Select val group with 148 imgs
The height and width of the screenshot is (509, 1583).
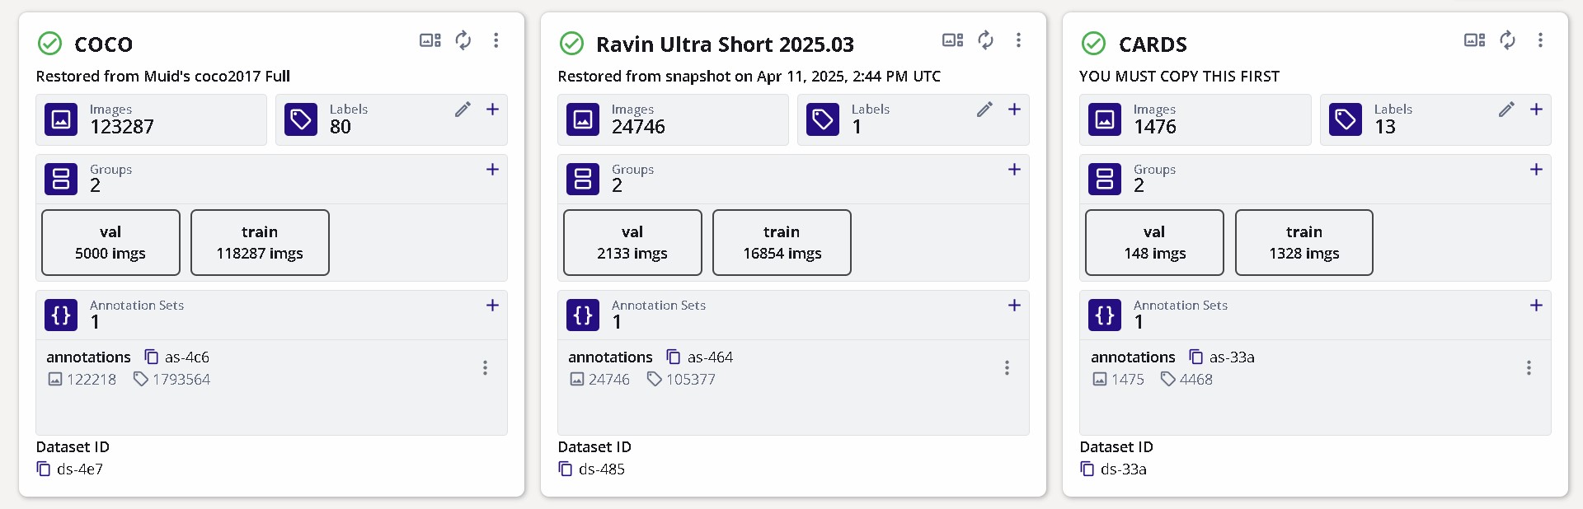pos(1154,242)
